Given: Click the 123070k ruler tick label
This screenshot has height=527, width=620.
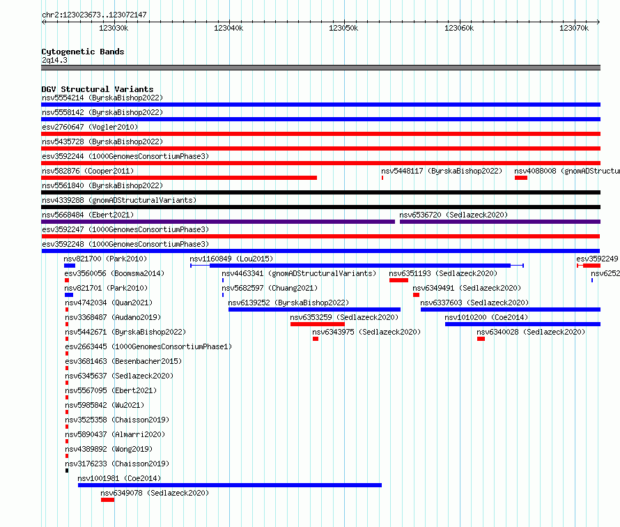Looking at the screenshot, I should pos(574,28).
